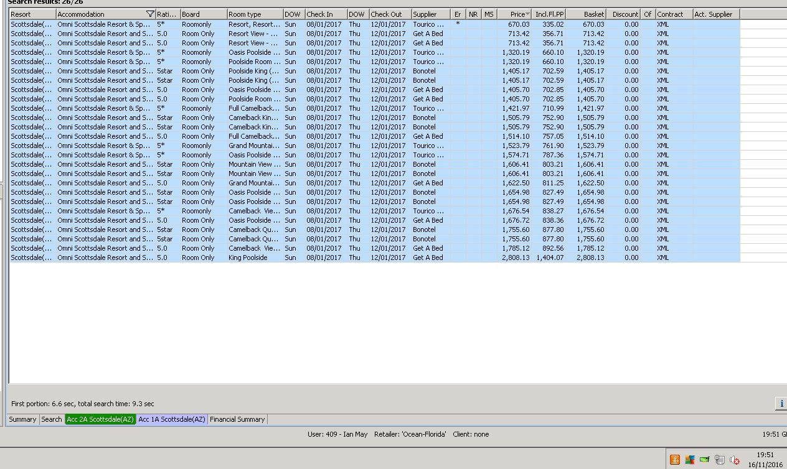Switch to the Search tab
Viewport: 787px width, 469px height.
[x=52, y=419]
